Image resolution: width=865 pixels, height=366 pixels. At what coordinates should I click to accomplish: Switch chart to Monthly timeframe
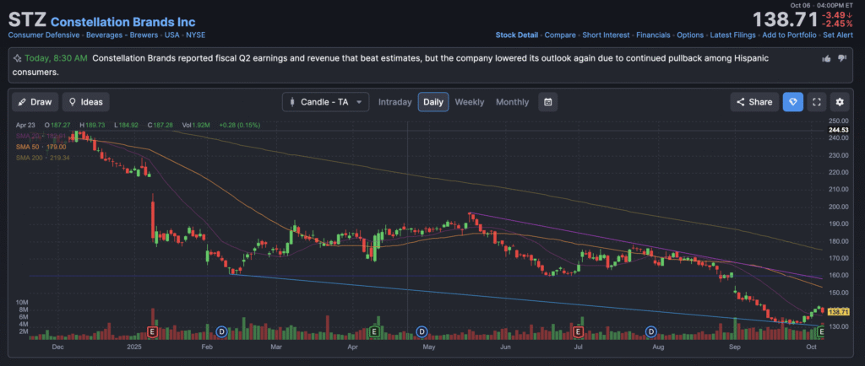(512, 102)
